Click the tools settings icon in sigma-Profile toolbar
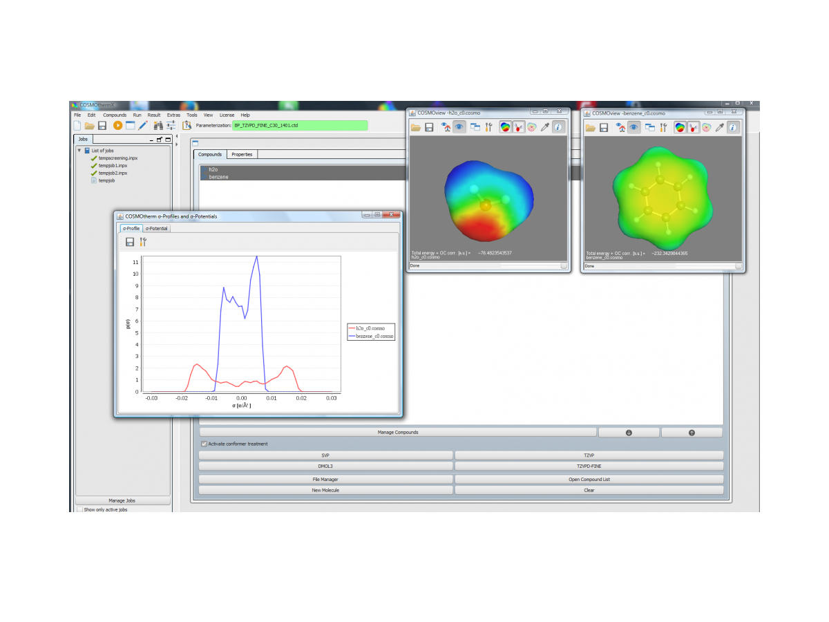This screenshot has height=622, width=829. (143, 242)
